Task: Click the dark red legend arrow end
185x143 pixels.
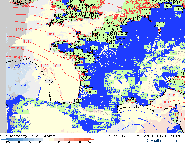Action: [92, 139]
